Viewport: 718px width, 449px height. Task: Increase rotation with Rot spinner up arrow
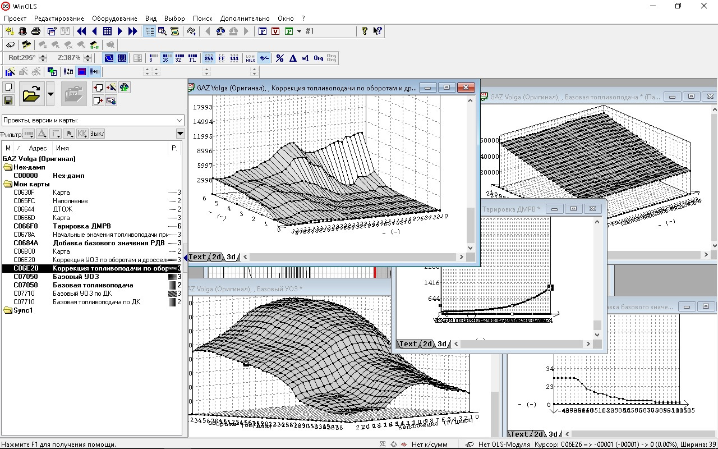[x=42, y=56]
